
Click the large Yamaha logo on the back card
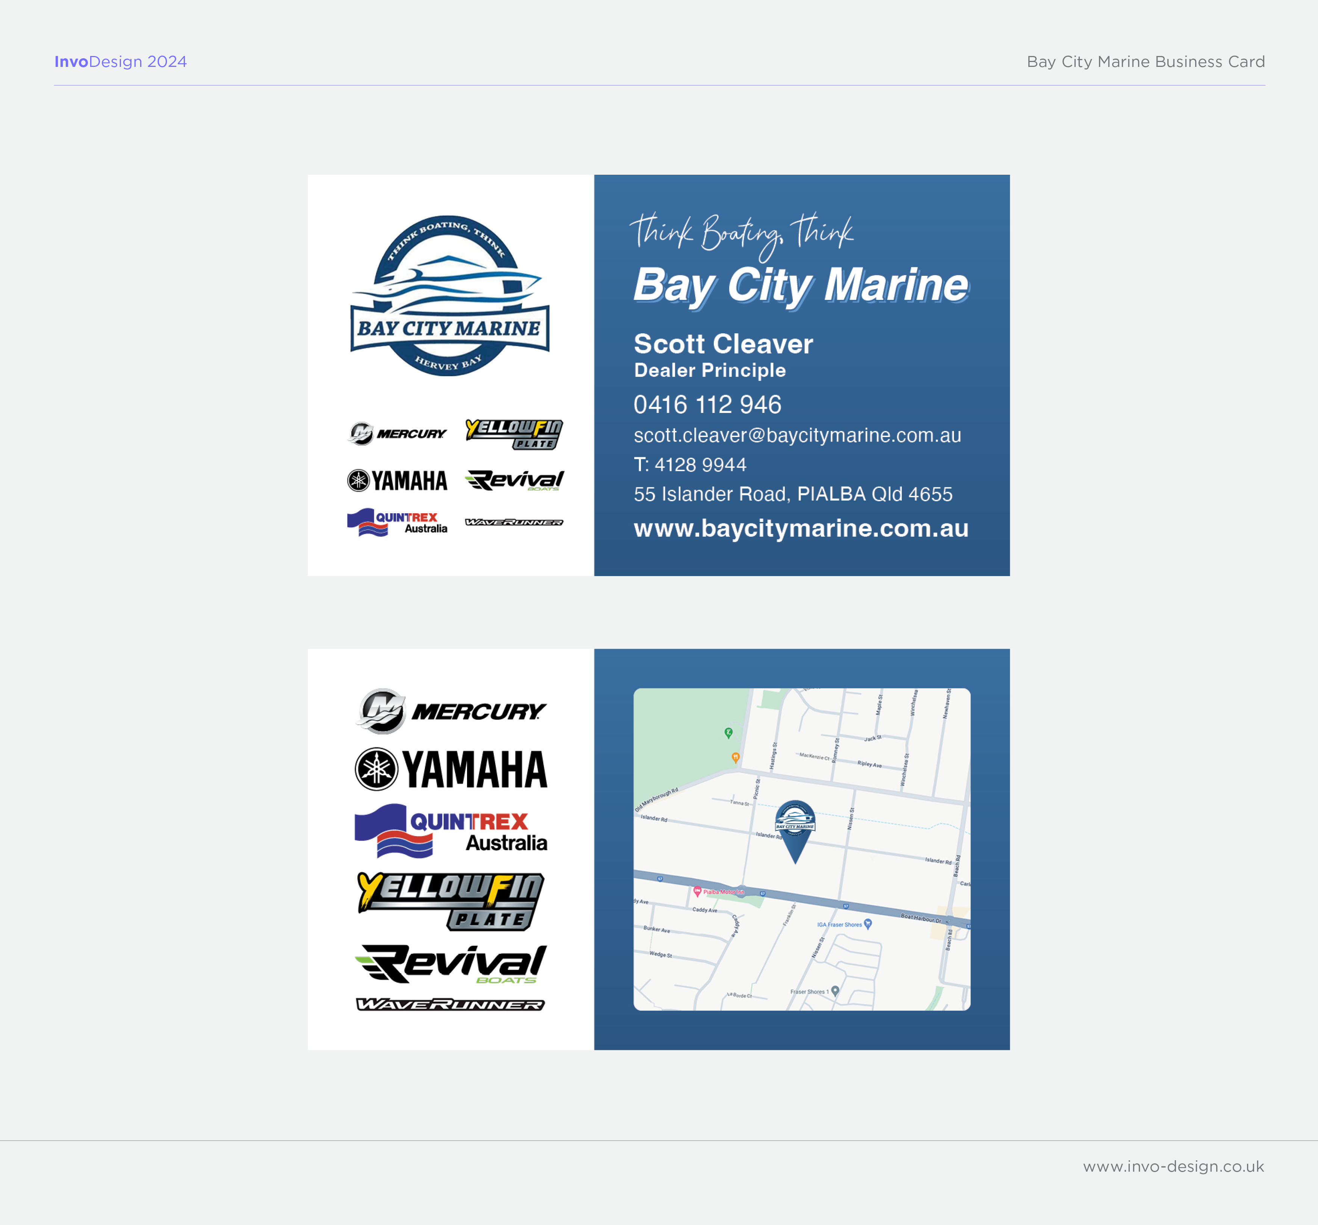click(450, 770)
